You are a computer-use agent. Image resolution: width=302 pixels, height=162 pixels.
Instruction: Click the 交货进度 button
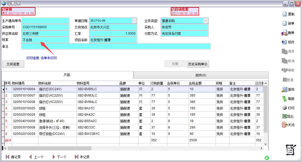pyautogui.click(x=13, y=64)
